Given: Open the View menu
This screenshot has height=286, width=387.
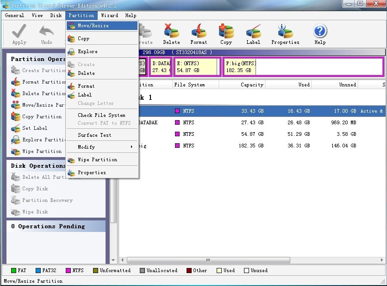Looking at the screenshot, I should pos(37,15).
